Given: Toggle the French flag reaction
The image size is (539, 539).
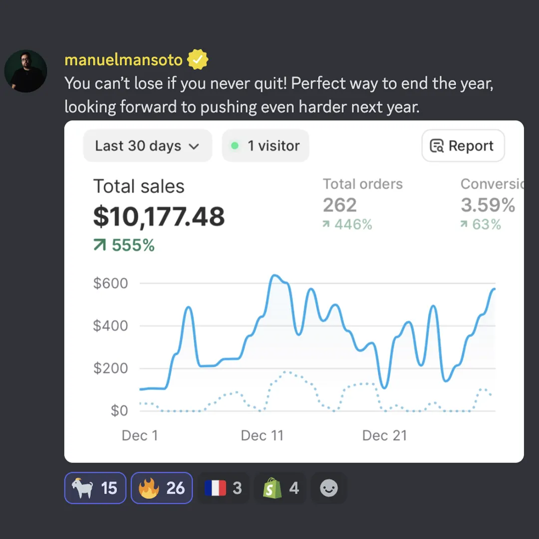Looking at the screenshot, I should click(223, 488).
